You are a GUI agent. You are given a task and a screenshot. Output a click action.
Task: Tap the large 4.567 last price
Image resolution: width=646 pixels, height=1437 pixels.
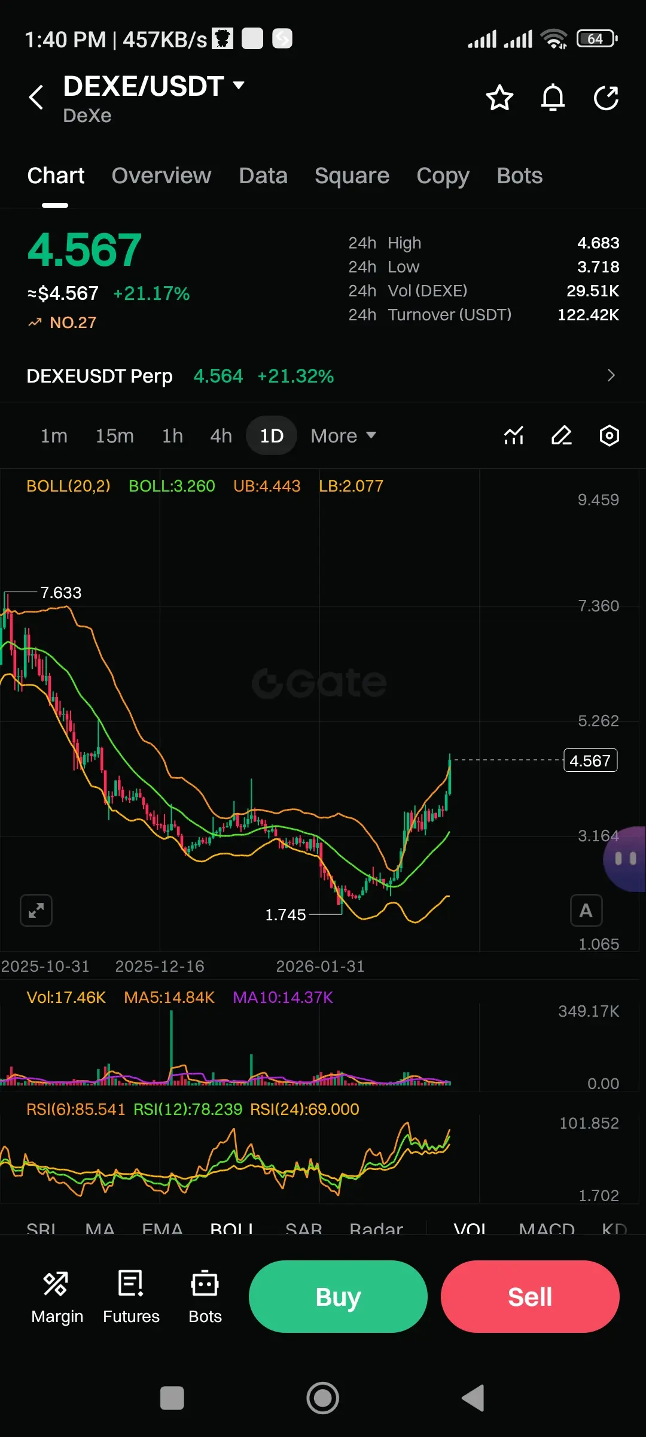[84, 250]
